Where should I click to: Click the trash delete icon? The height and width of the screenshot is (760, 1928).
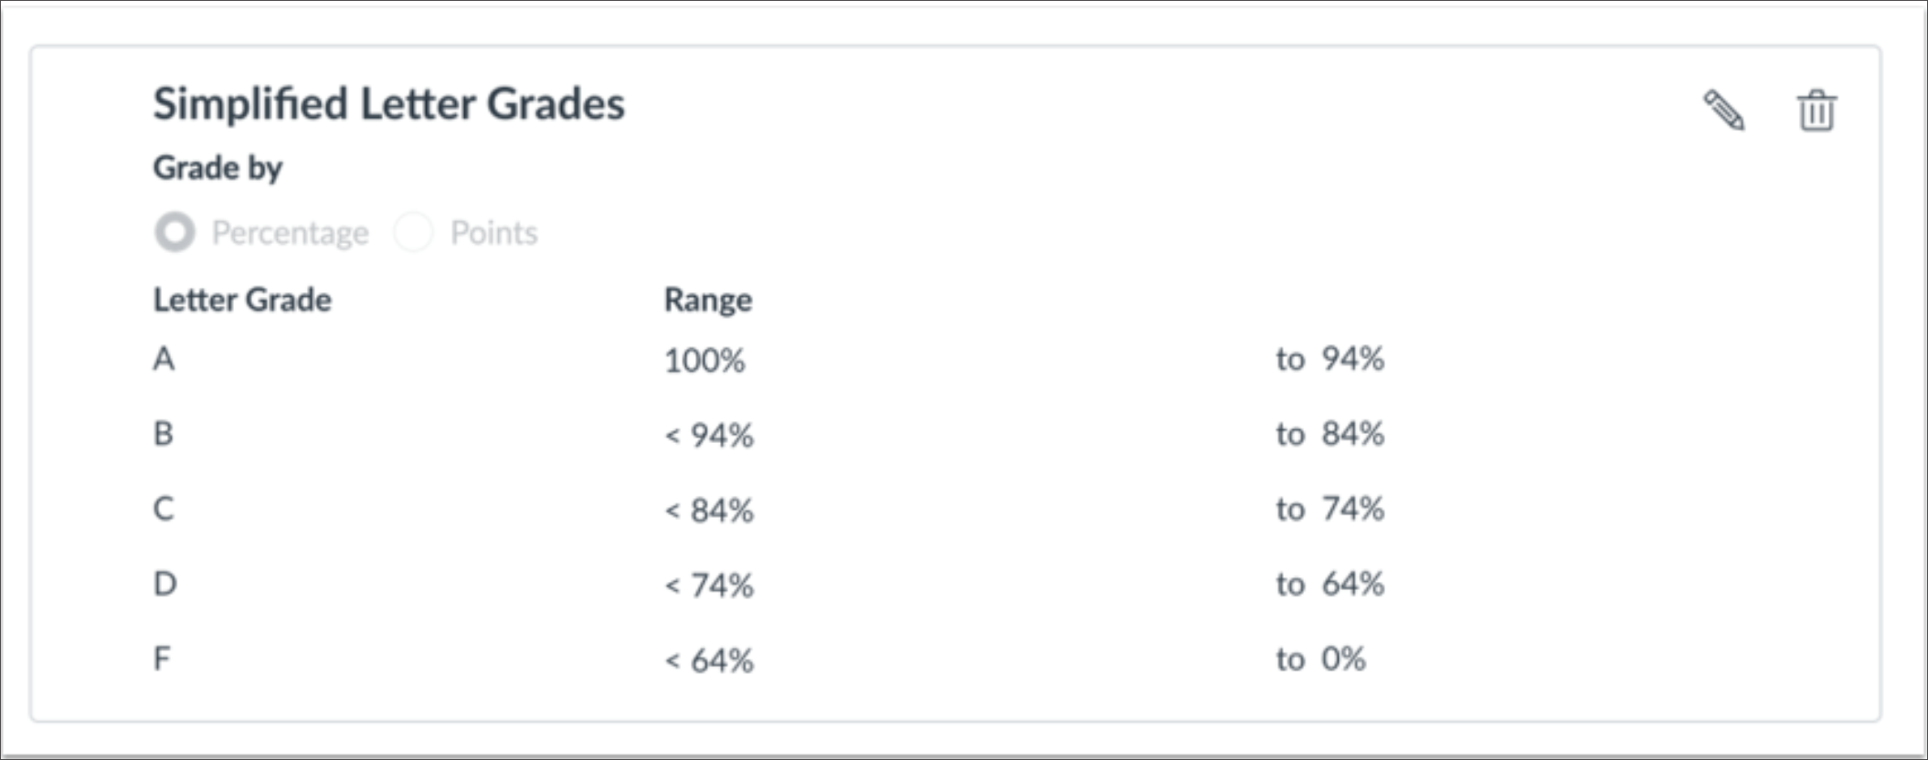point(1816,111)
